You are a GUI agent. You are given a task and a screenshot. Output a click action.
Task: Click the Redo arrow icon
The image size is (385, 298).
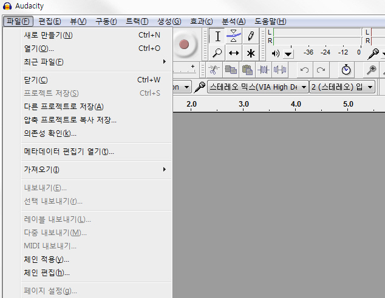pos(321,70)
